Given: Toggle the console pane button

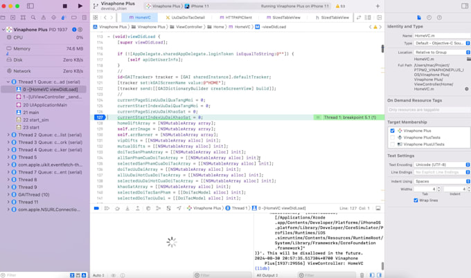Looking at the screenshot, I should coord(379,275).
